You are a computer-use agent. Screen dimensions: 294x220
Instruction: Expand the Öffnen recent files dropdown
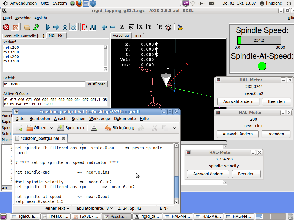tap(52, 128)
